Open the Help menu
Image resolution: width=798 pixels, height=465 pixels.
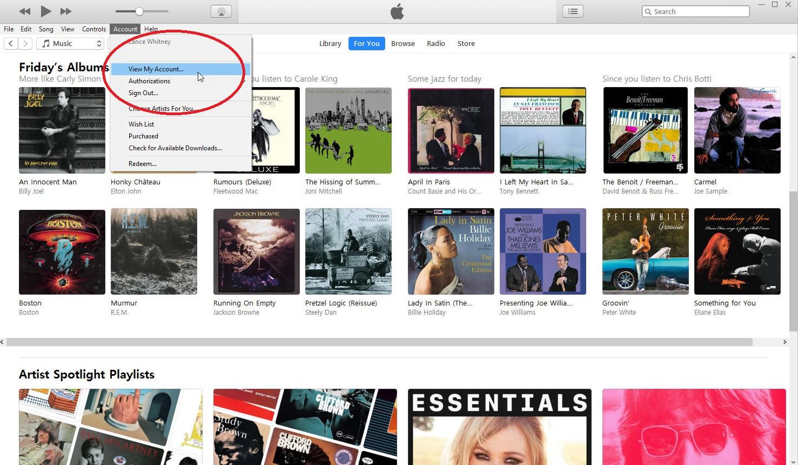pyautogui.click(x=151, y=29)
